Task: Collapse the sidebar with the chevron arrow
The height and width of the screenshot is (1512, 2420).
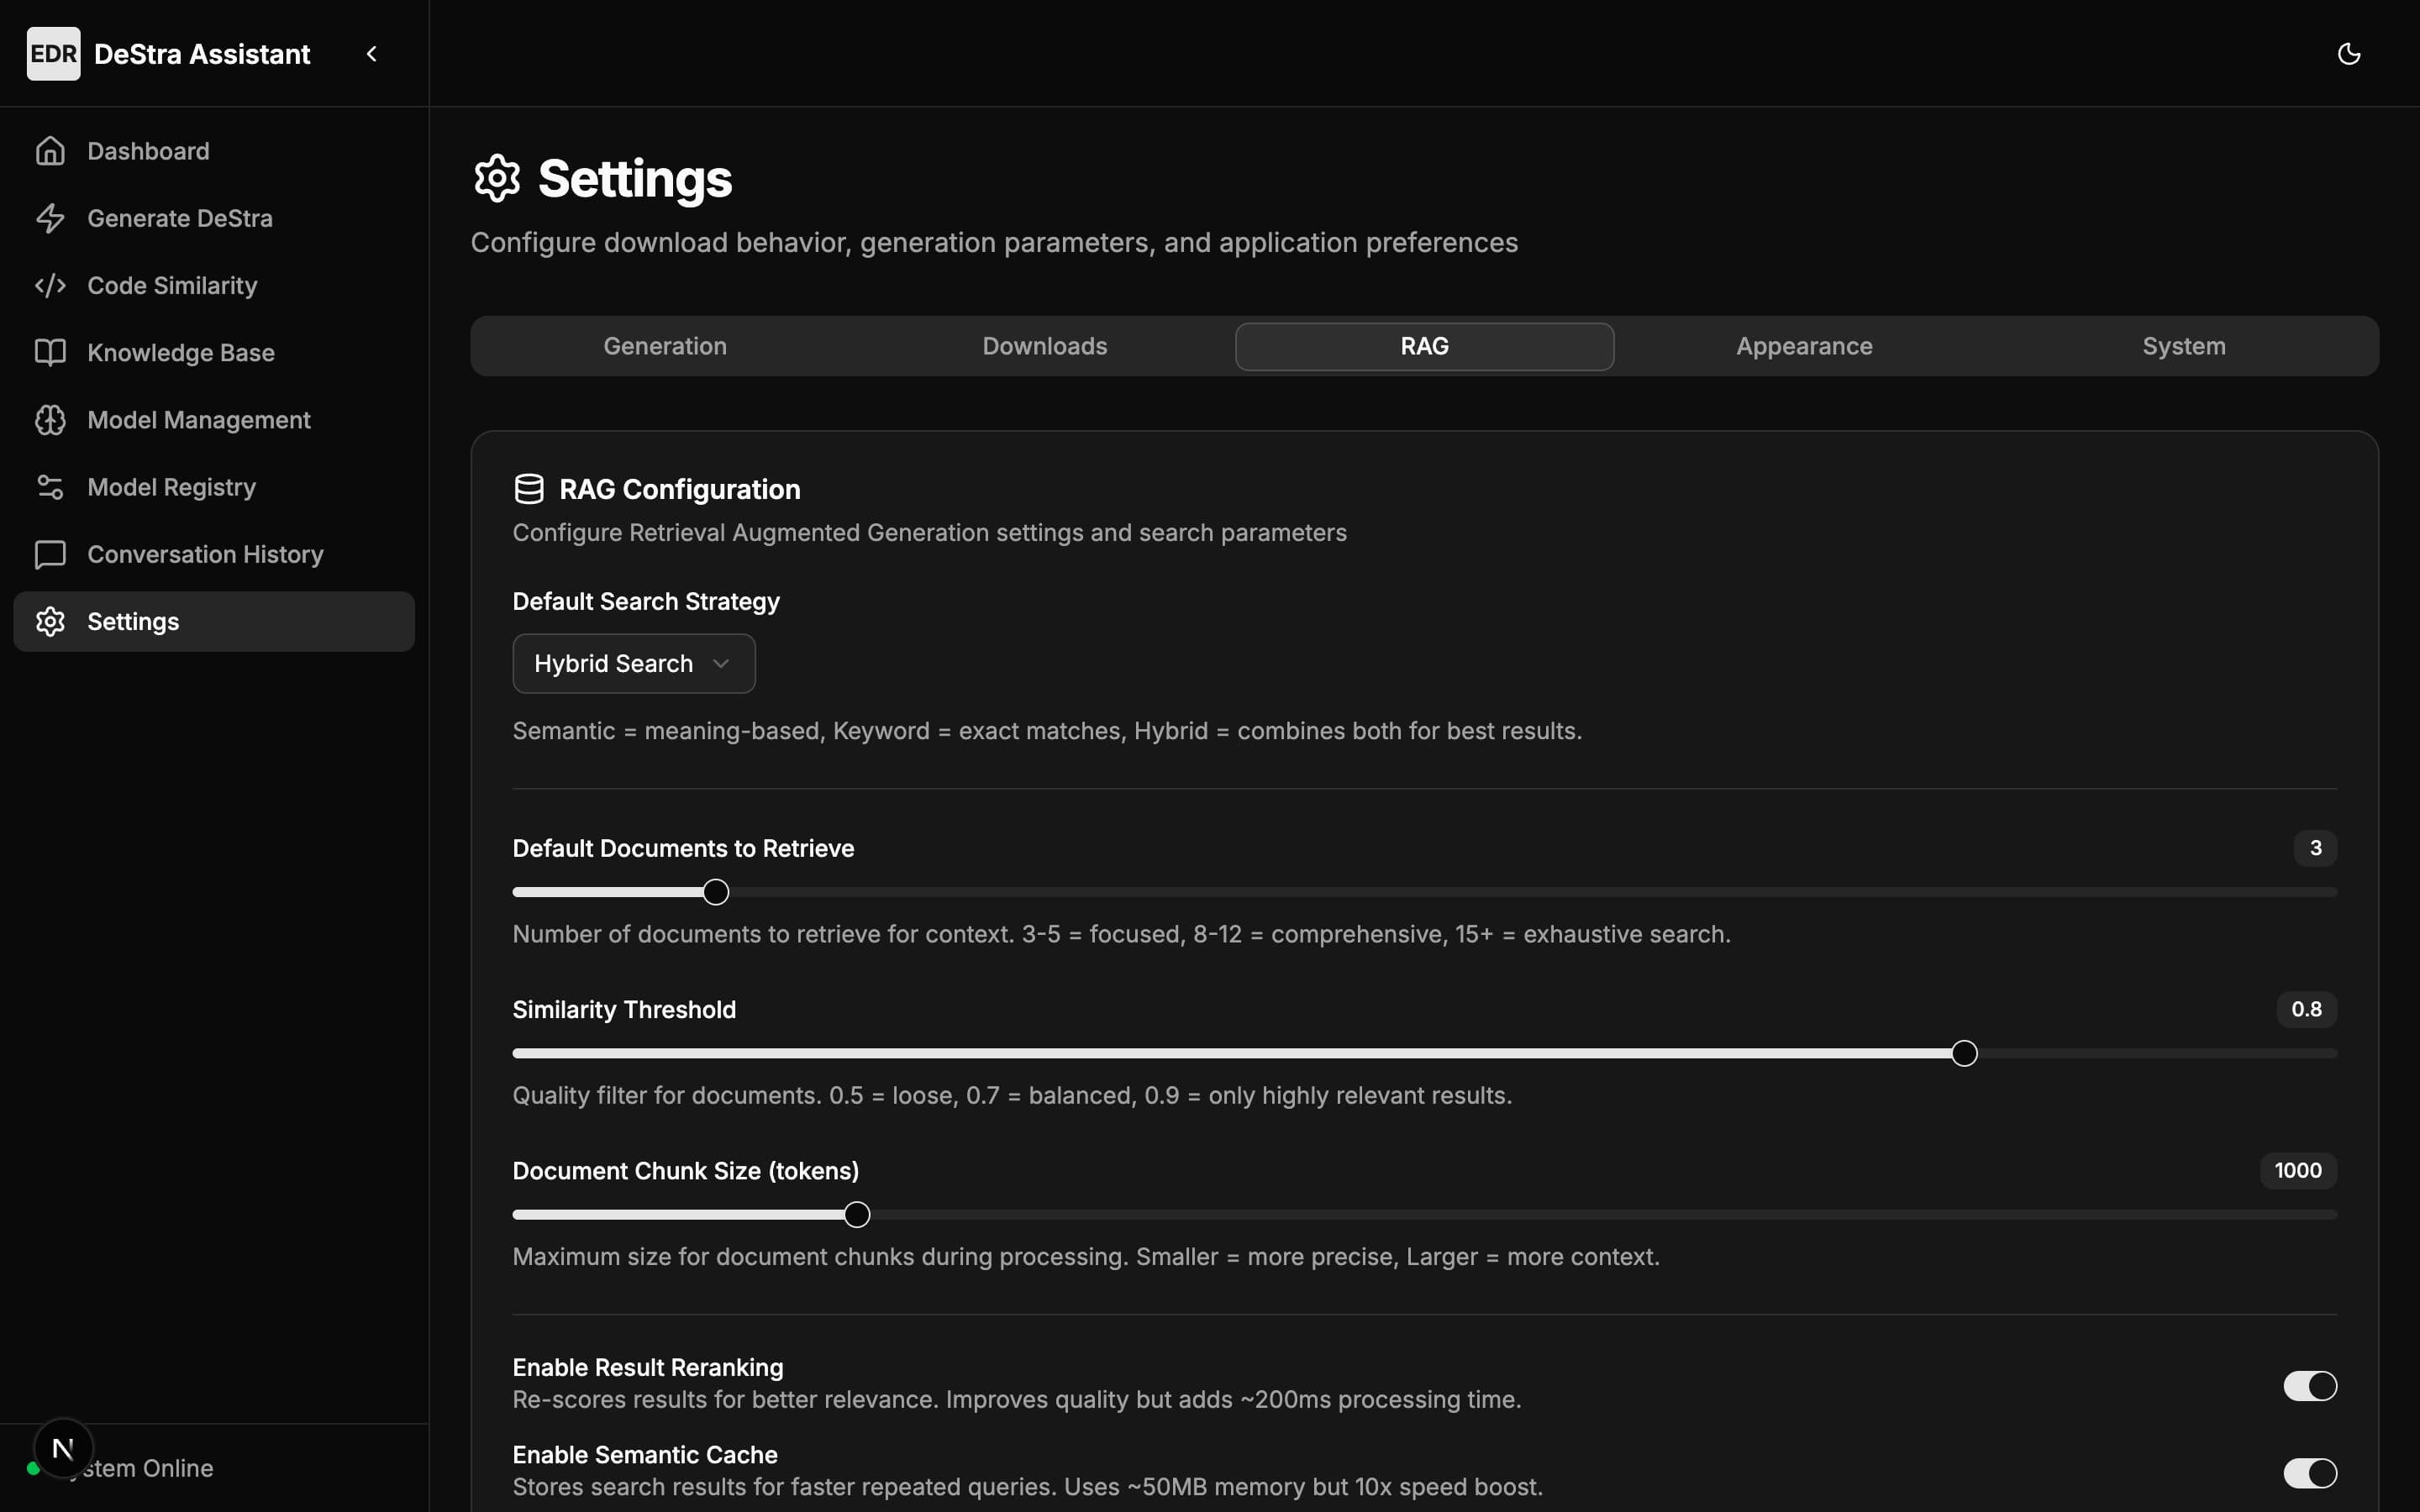Action: (x=372, y=53)
